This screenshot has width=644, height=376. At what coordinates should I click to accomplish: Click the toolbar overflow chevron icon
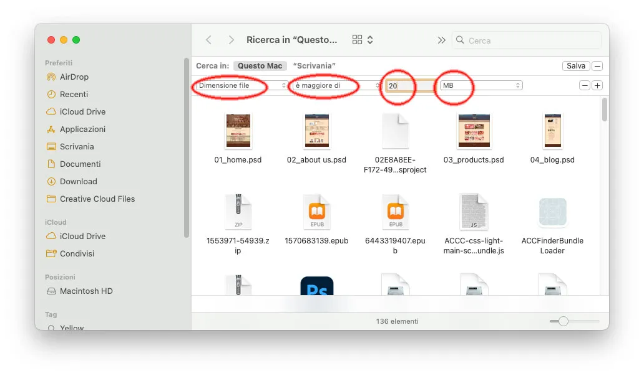tap(441, 39)
